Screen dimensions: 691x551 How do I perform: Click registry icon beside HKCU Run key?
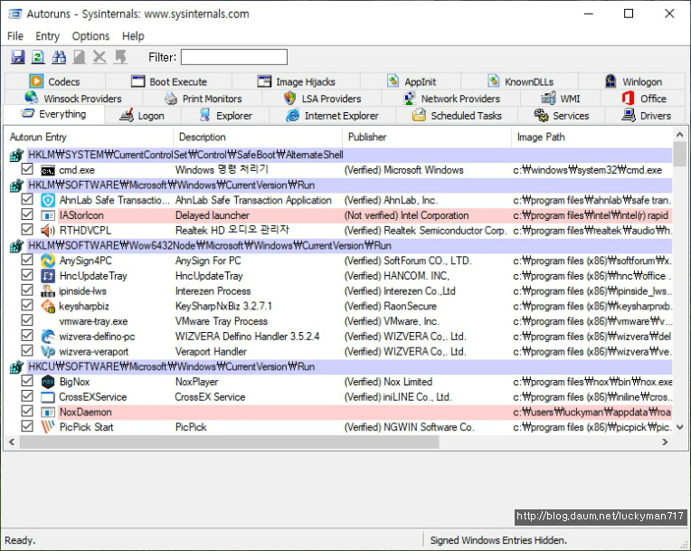[17, 366]
